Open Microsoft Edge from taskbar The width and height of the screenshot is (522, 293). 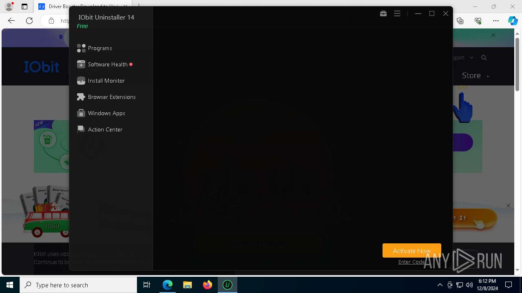(x=168, y=285)
